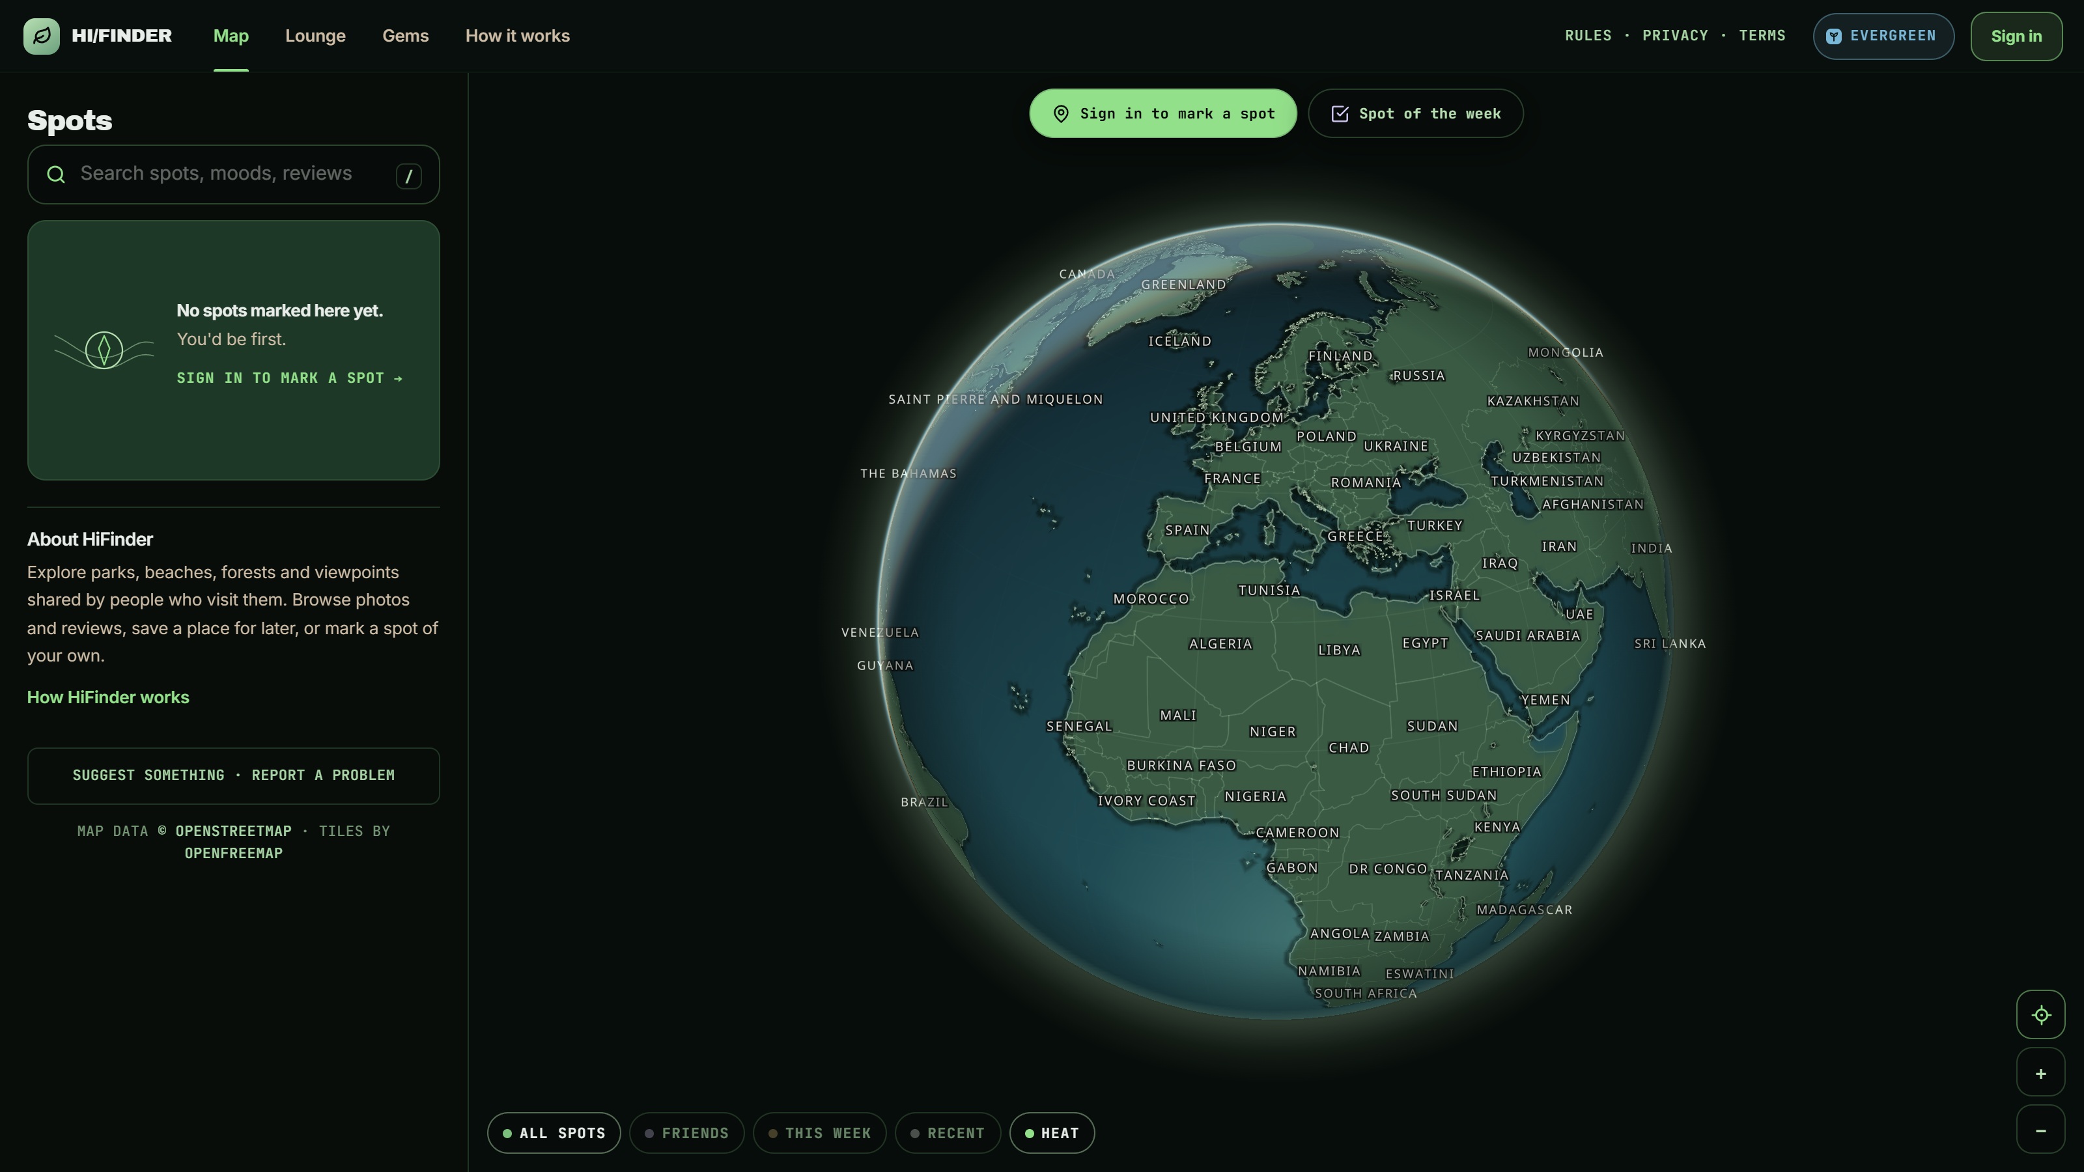Click the compass leaf illustration in empty card
Image resolution: width=2084 pixels, height=1172 pixels.
(x=104, y=350)
